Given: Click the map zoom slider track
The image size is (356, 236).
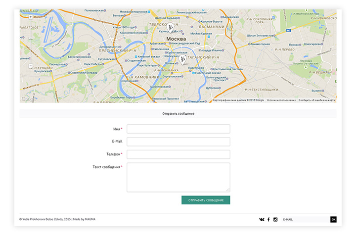Looking at the screenshot, I should [x=31, y=42].
